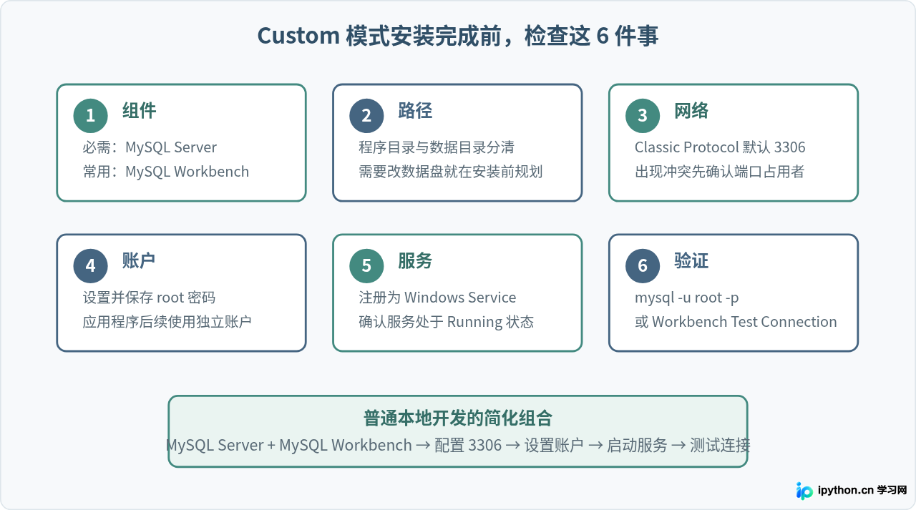
Task: Click the number 2 circle beside 路径
Action: coord(366,115)
